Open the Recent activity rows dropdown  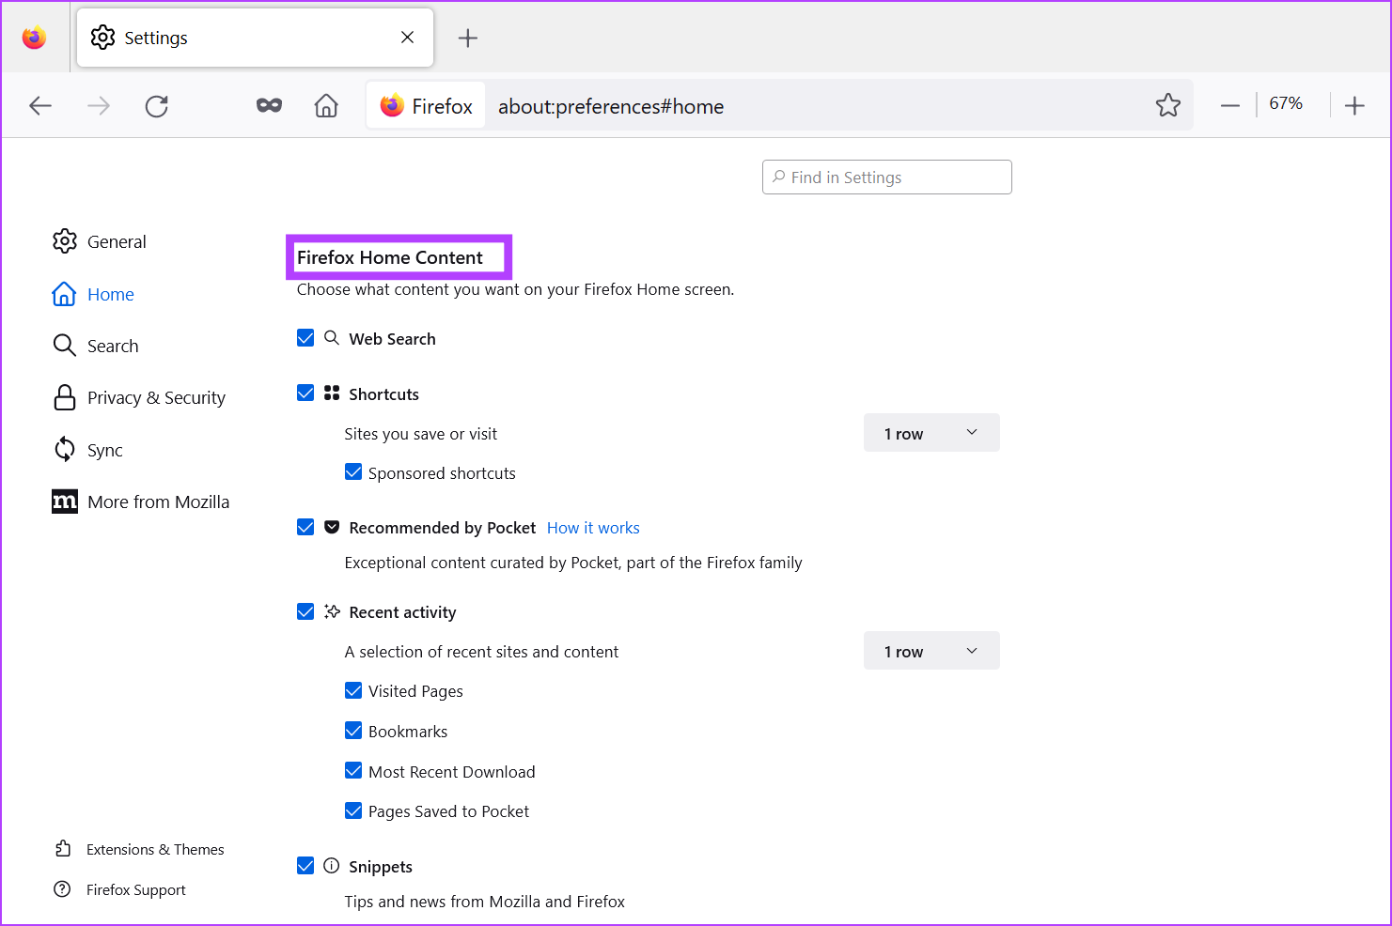coord(931,651)
